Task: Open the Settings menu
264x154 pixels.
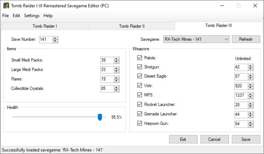Action: click(x=32, y=16)
